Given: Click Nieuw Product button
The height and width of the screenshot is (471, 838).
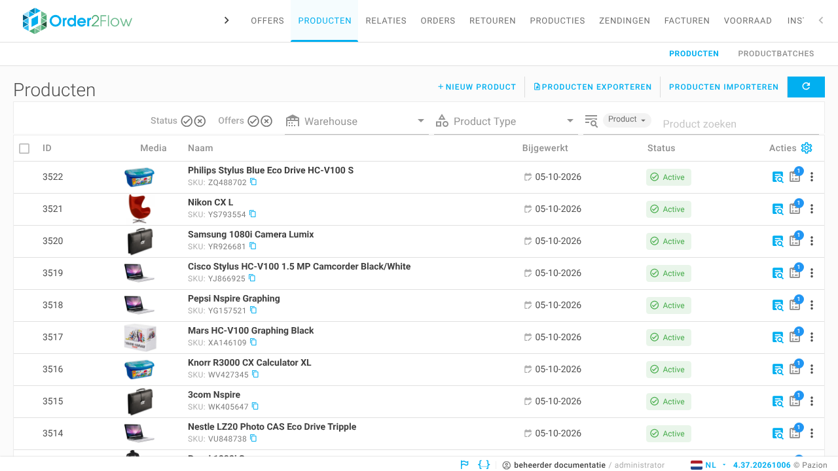Looking at the screenshot, I should pos(477,87).
